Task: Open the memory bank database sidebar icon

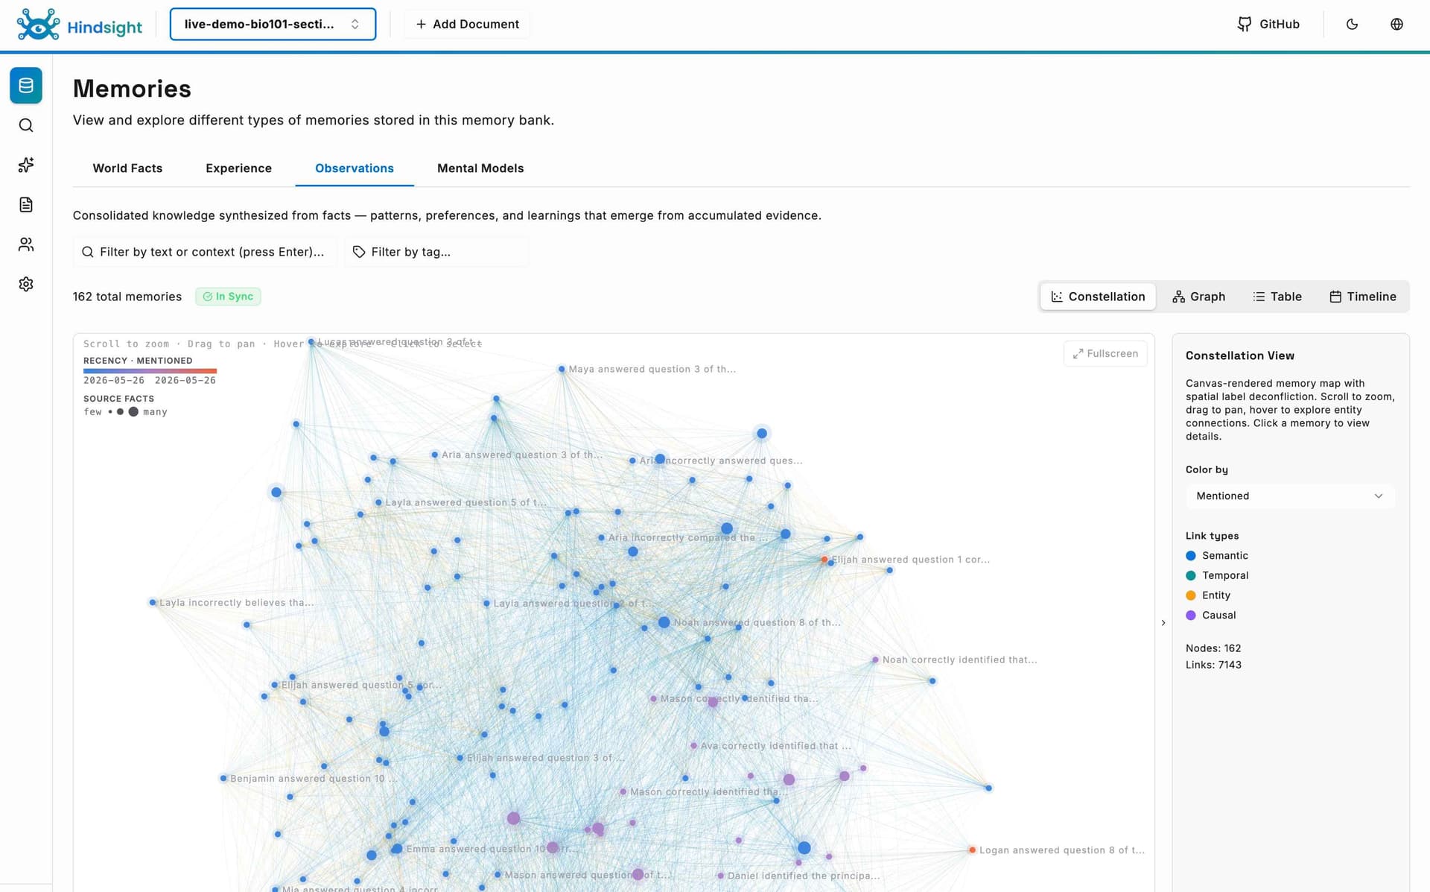Action: pyautogui.click(x=26, y=86)
